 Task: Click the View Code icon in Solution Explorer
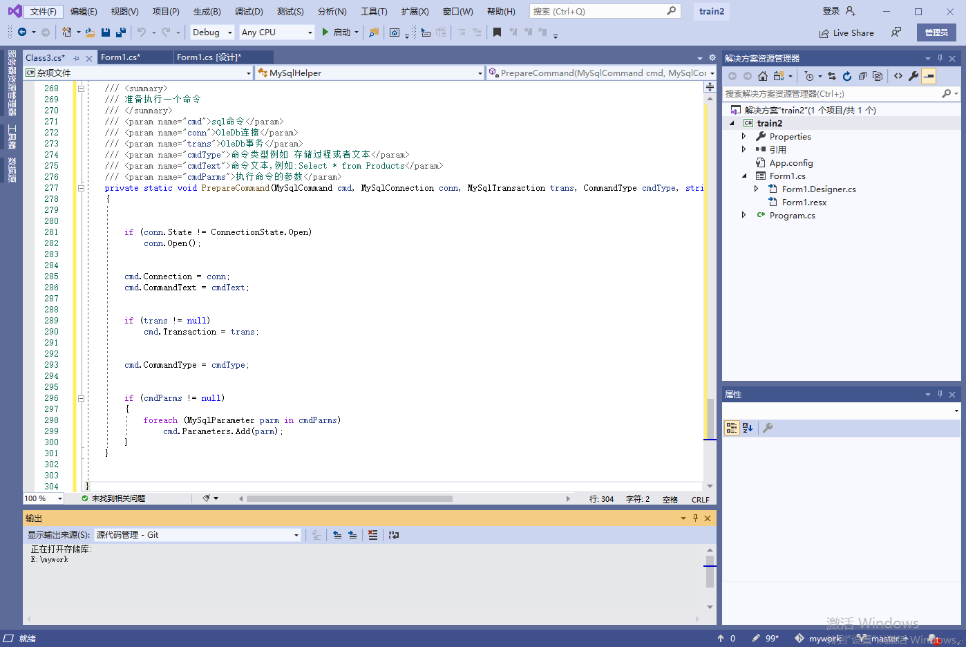[x=898, y=76]
